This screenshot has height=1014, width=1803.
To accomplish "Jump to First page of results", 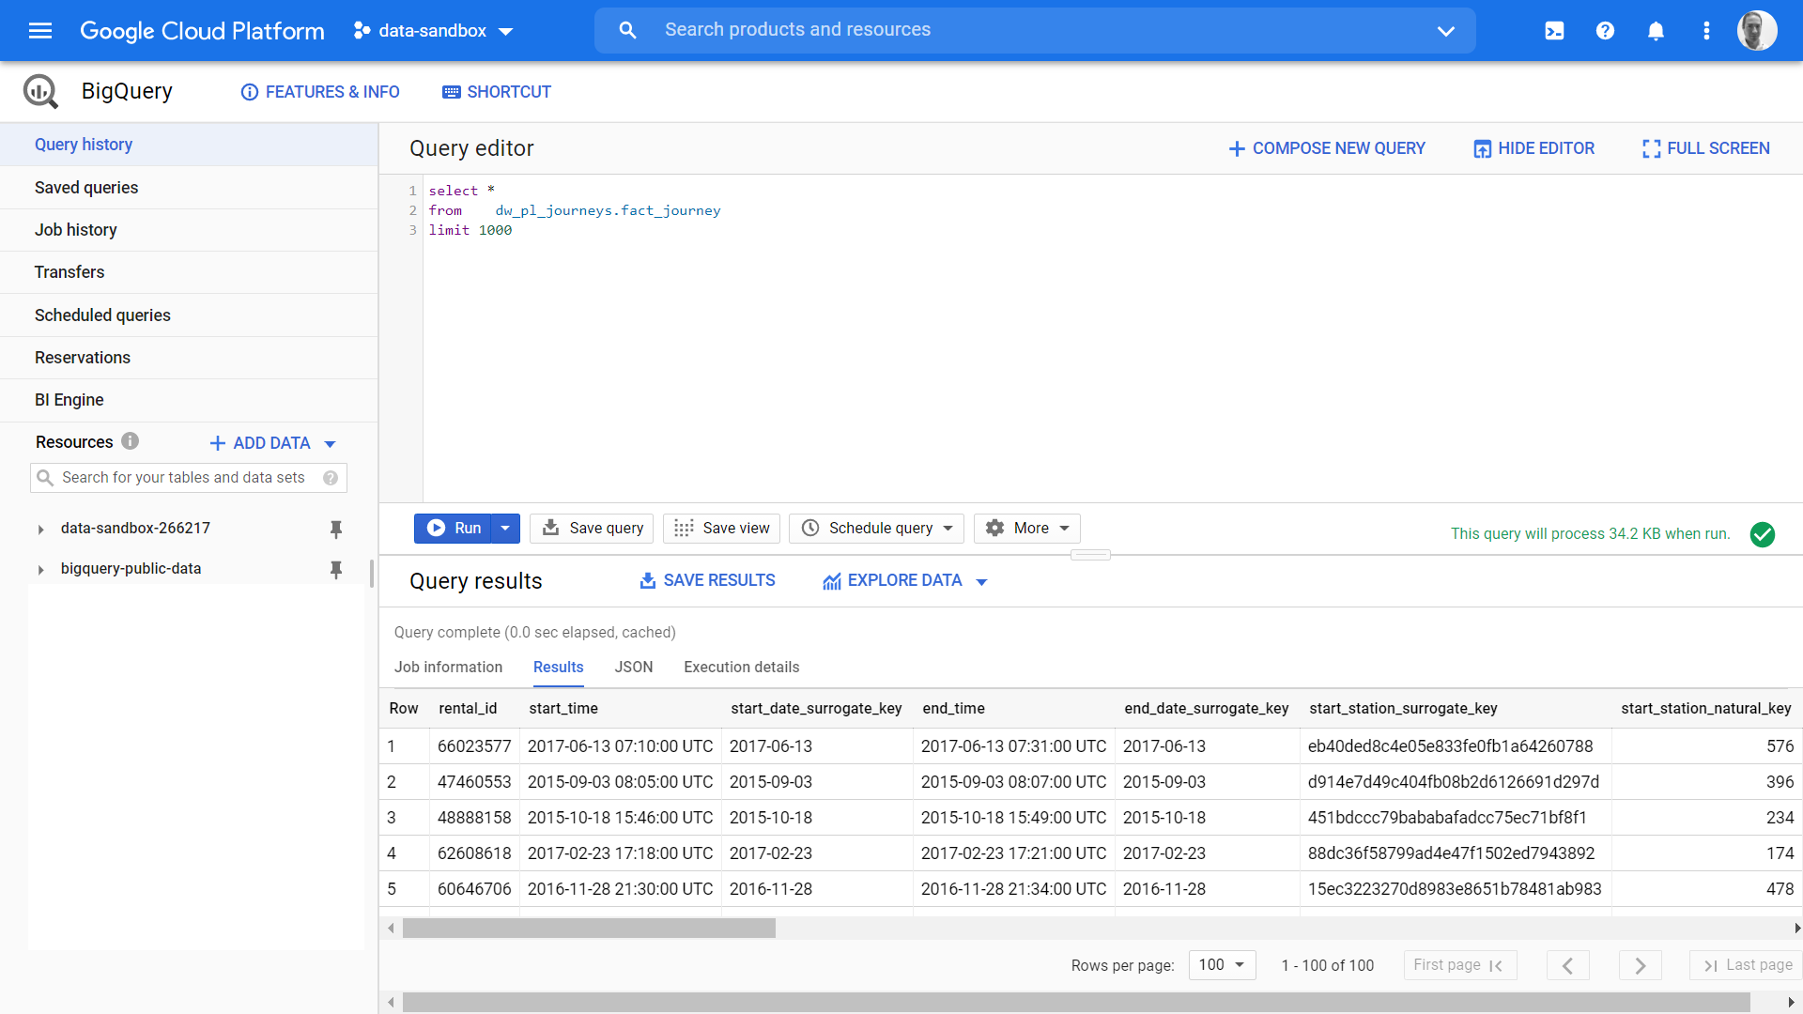I will click(1459, 965).
